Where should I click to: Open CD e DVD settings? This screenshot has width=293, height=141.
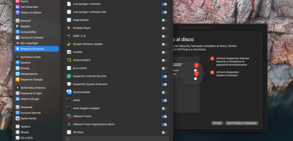(x=37, y=138)
